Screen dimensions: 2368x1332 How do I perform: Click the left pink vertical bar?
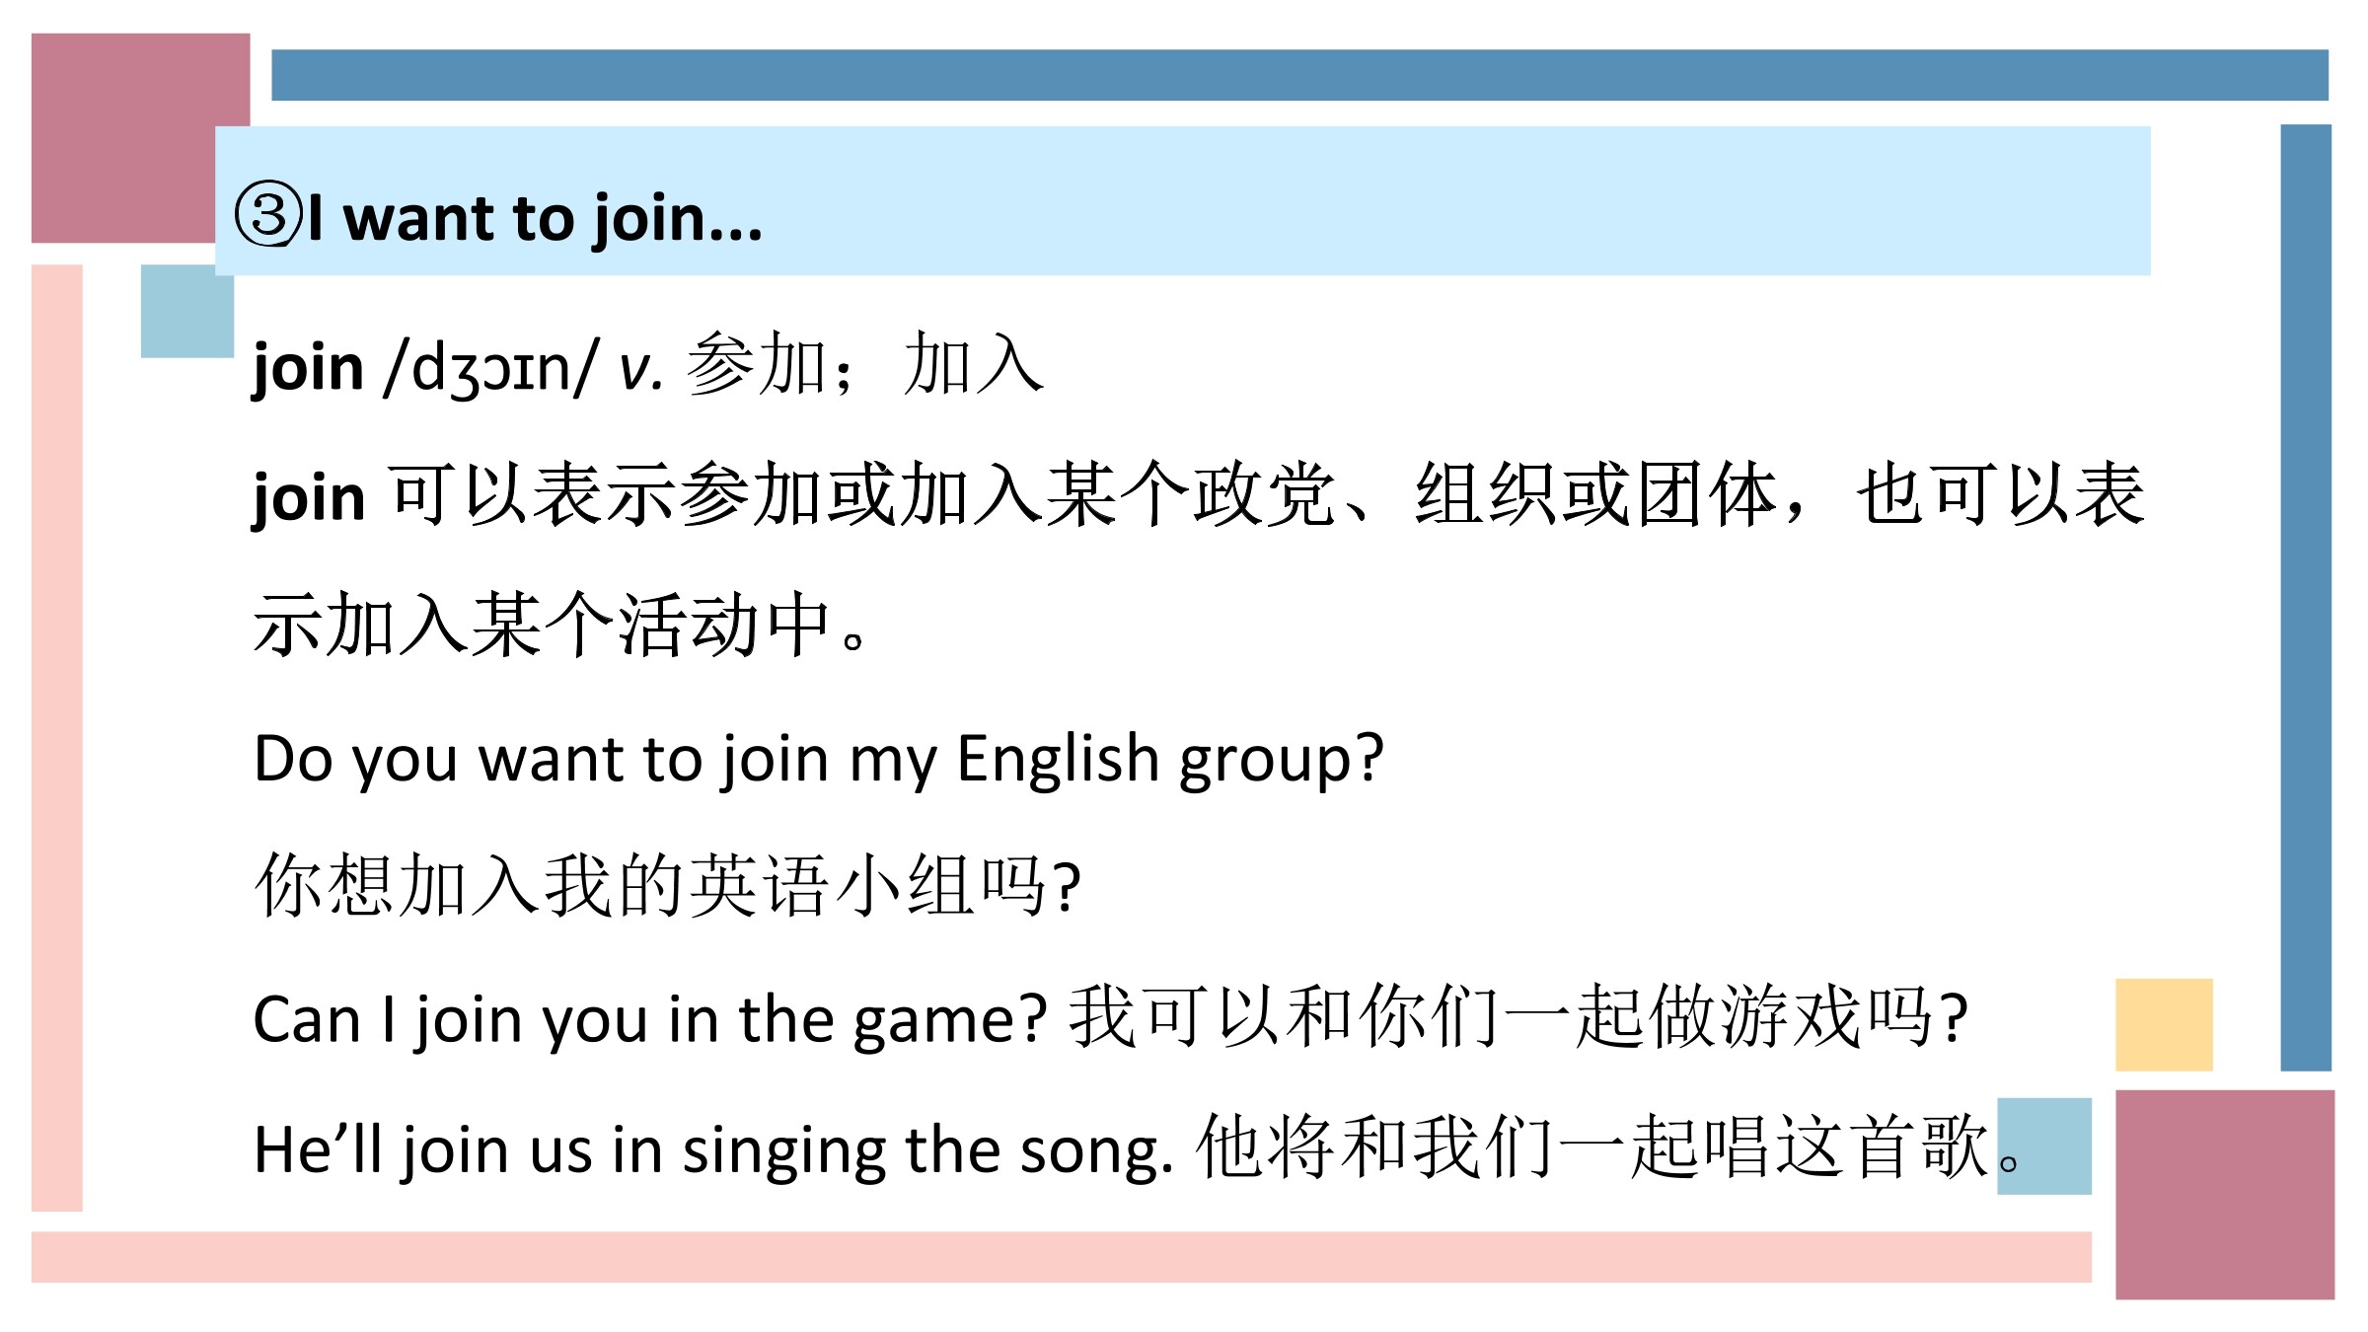pyautogui.click(x=57, y=738)
